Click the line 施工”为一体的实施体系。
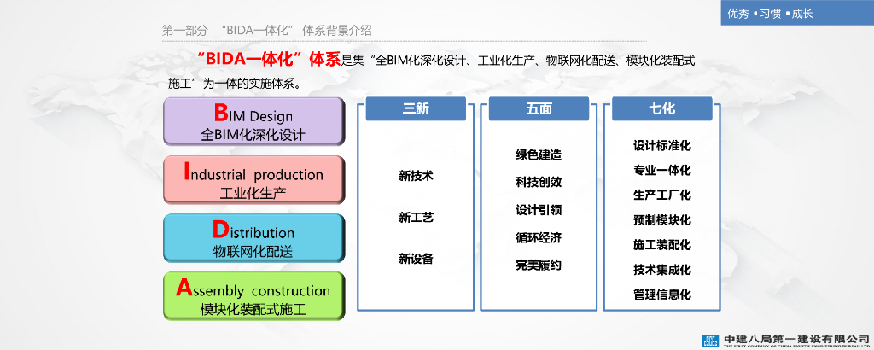Viewport: 874px width, 350px height. coord(236,85)
